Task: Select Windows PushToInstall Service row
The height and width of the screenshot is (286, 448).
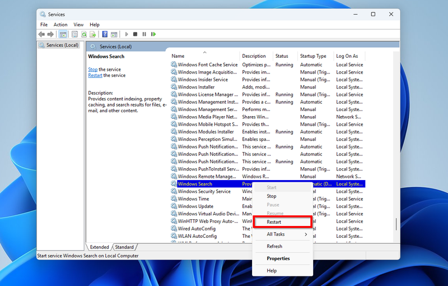Action: pos(268,169)
